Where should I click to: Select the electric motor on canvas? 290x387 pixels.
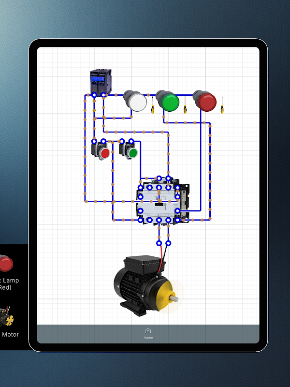coord(146,286)
